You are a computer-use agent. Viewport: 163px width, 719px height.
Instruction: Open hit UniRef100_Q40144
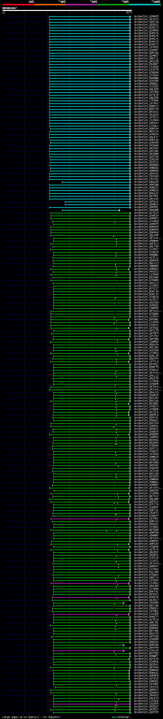pyautogui.click(x=146, y=199)
